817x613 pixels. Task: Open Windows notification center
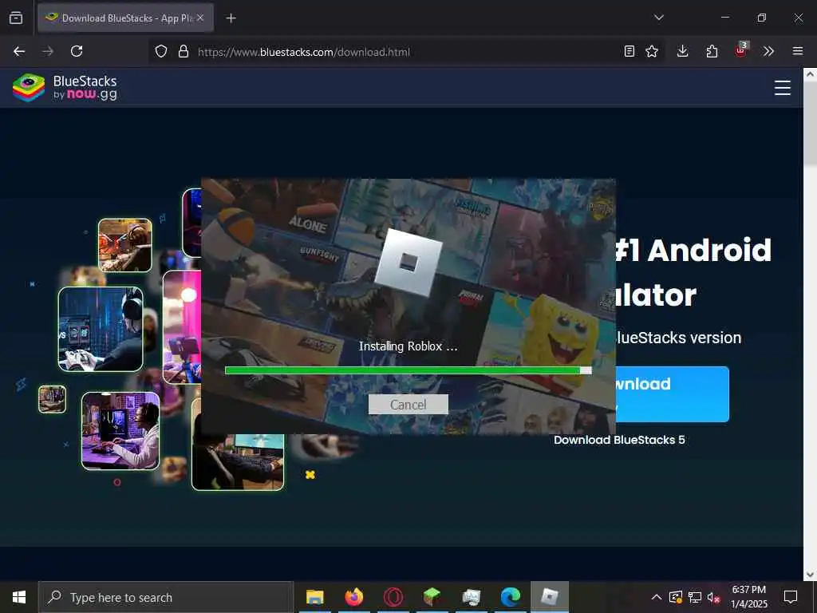pos(791,597)
